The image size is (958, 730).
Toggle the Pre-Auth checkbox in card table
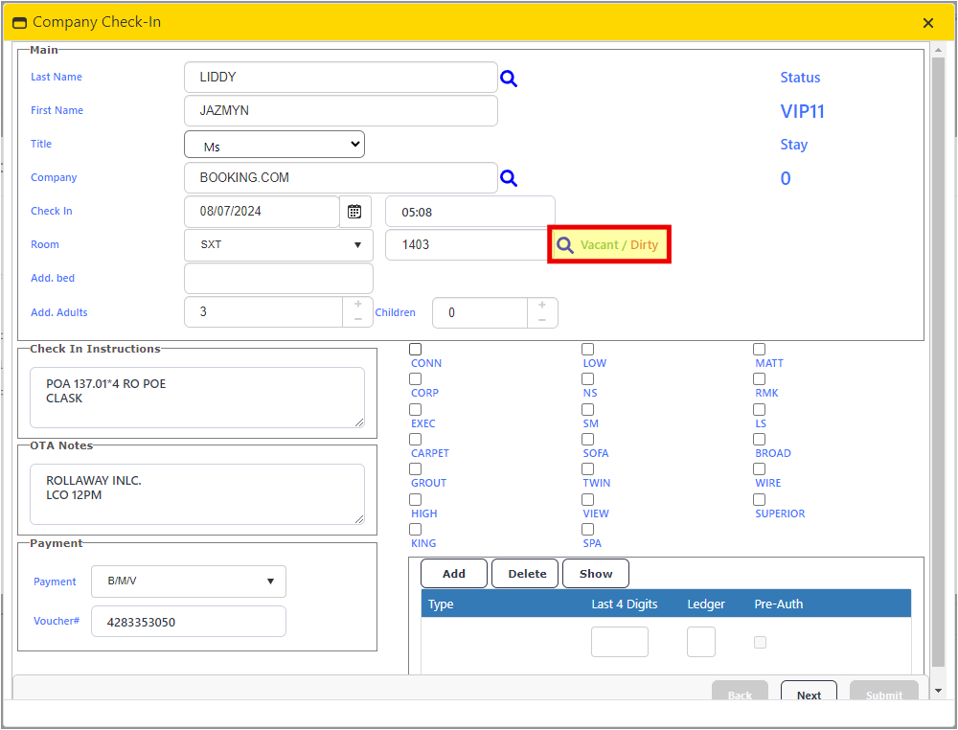click(x=760, y=642)
